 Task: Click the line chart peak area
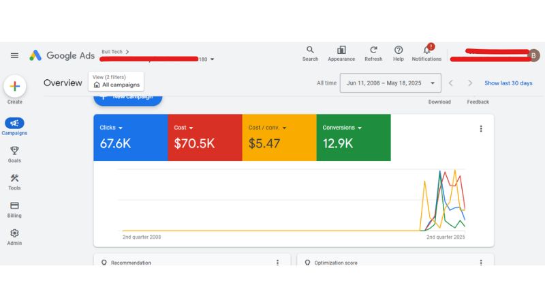pos(443,200)
